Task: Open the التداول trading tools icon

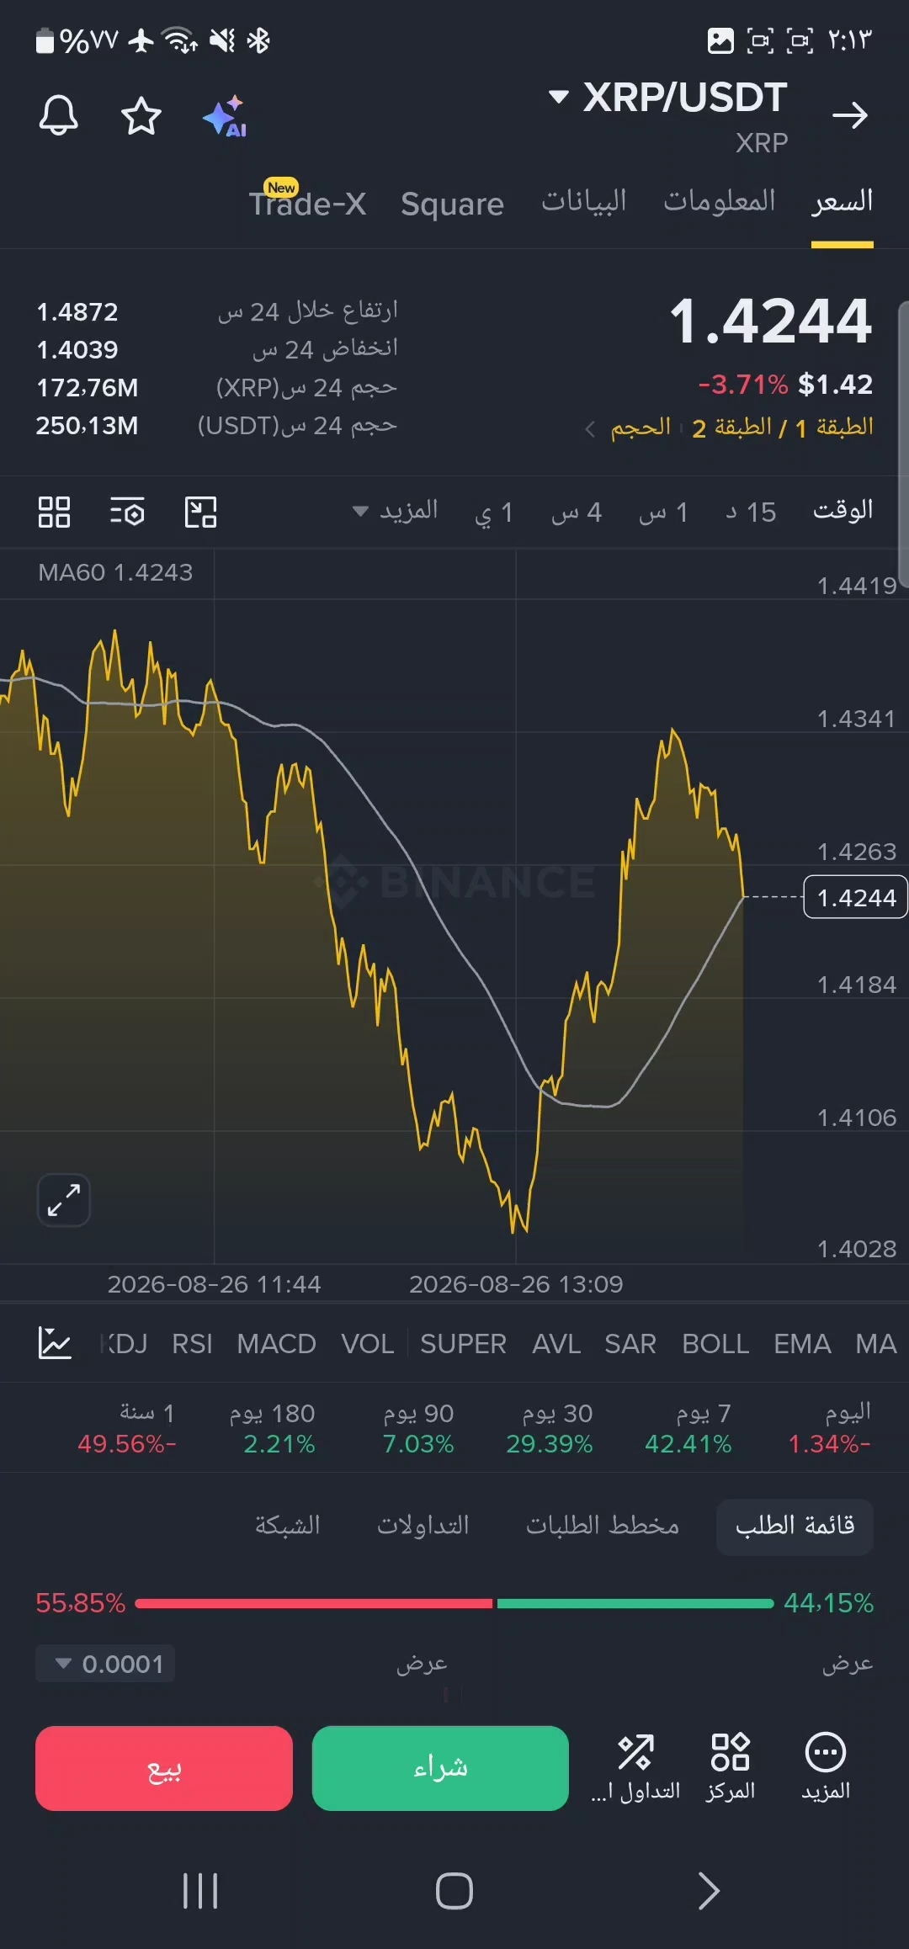Action: [x=635, y=1766]
